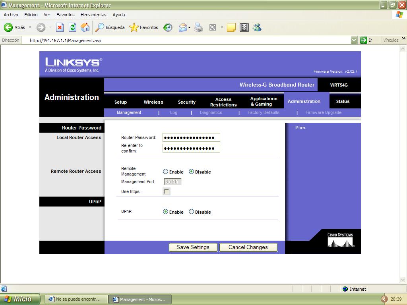This screenshot has width=407, height=305.
Task: Switch to 'No se puede encontr...' taskbar window
Action: (x=76, y=299)
